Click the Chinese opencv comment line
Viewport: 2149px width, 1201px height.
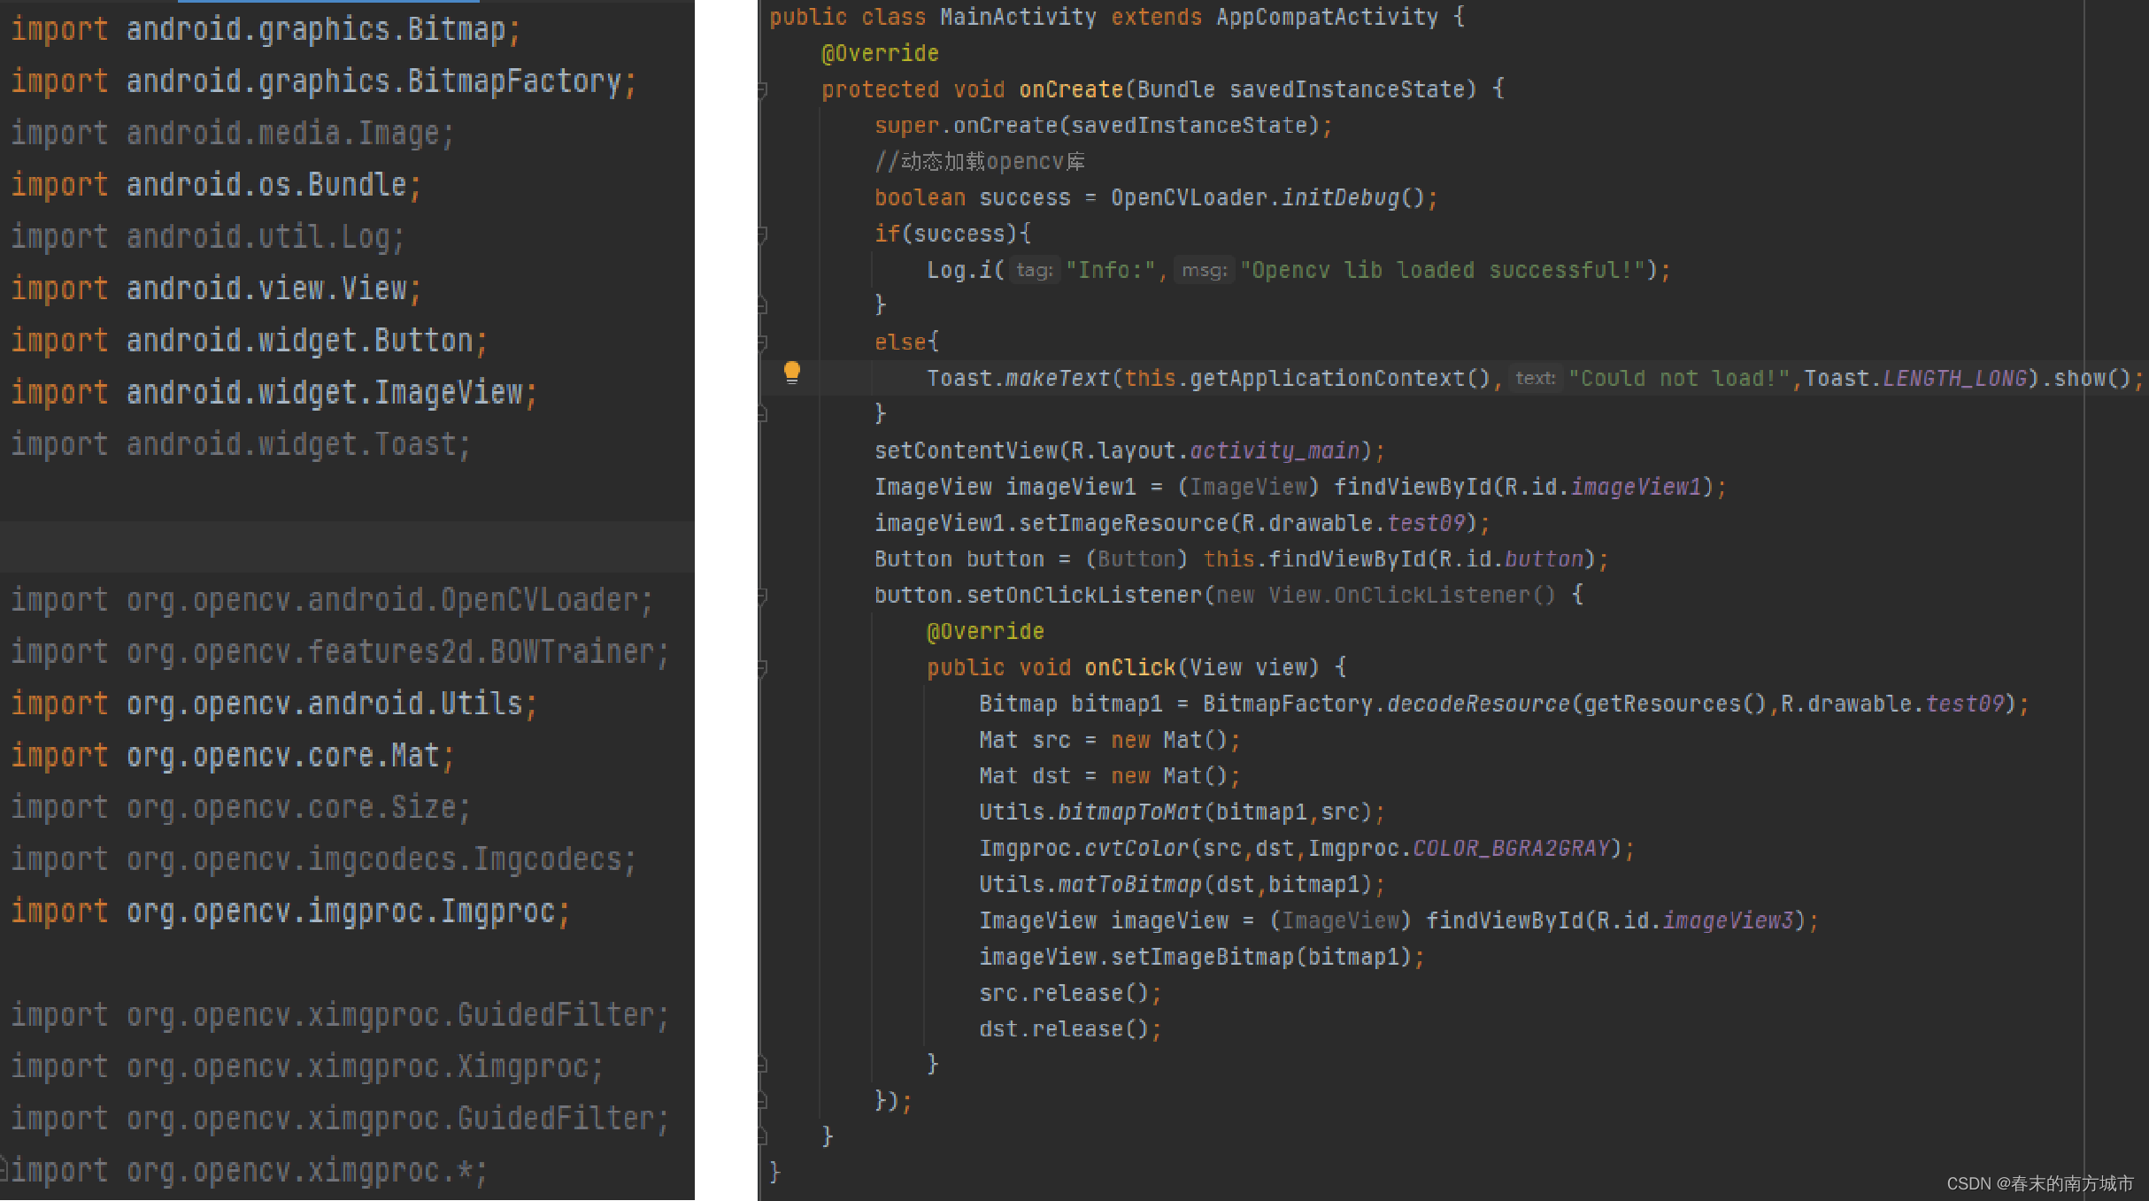pyautogui.click(x=979, y=161)
